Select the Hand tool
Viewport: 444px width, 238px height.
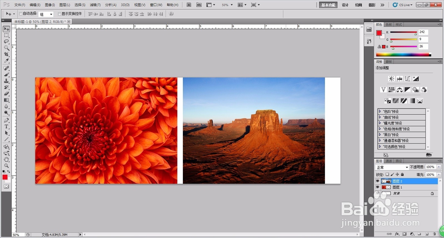6,160
